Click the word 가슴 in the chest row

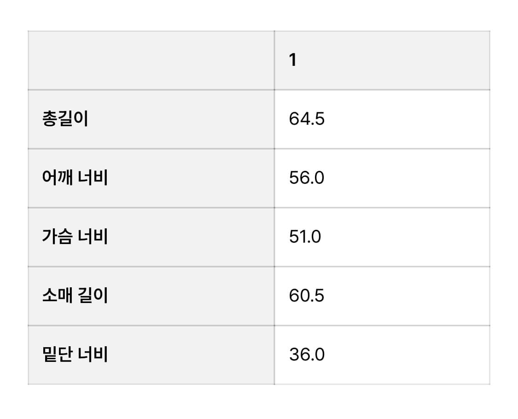(x=57, y=237)
